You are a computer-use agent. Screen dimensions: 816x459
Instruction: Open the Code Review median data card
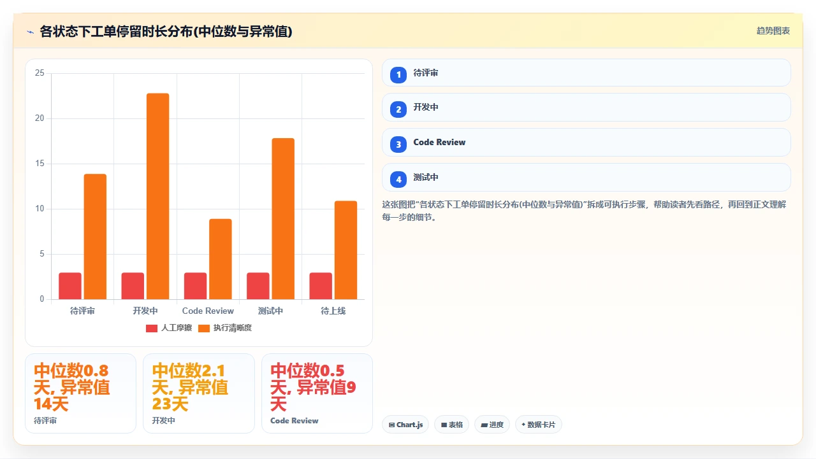(x=317, y=393)
